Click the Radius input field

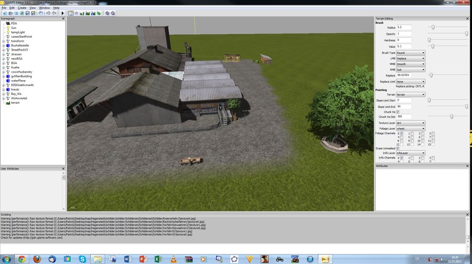click(x=404, y=27)
